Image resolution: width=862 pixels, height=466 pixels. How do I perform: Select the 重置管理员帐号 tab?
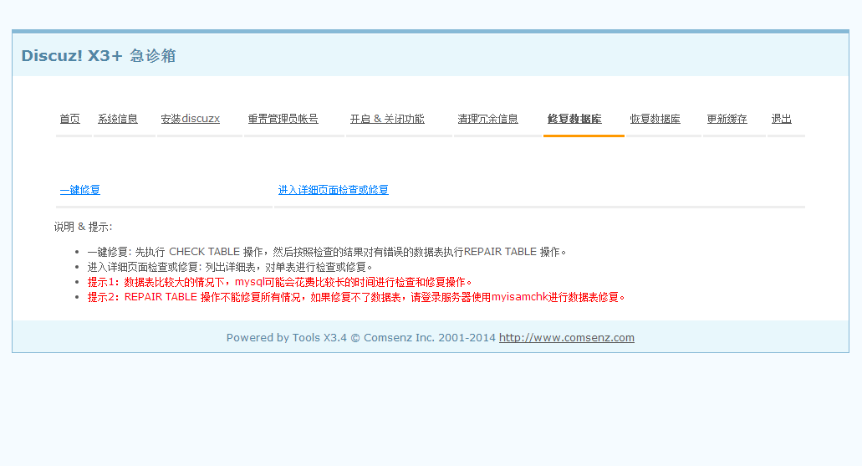[x=283, y=118]
